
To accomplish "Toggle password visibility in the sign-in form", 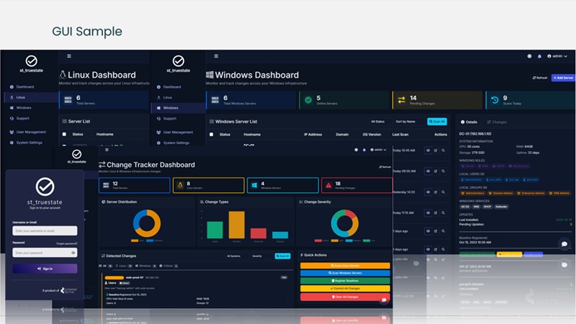I will 74,252.
